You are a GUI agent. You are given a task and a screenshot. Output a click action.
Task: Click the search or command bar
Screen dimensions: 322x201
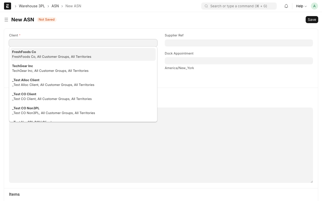point(239,6)
